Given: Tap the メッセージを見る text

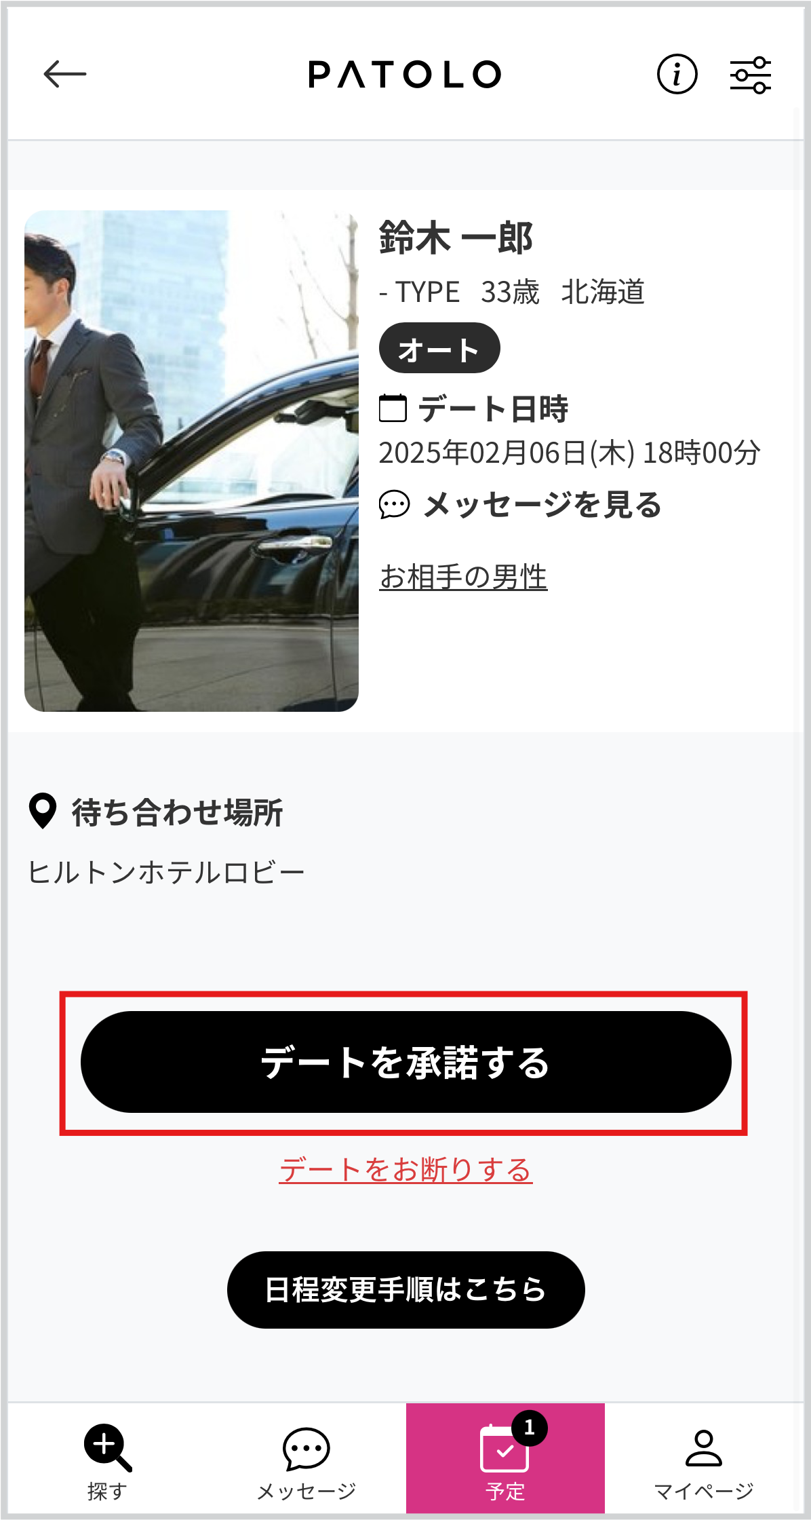Looking at the screenshot, I should (542, 504).
